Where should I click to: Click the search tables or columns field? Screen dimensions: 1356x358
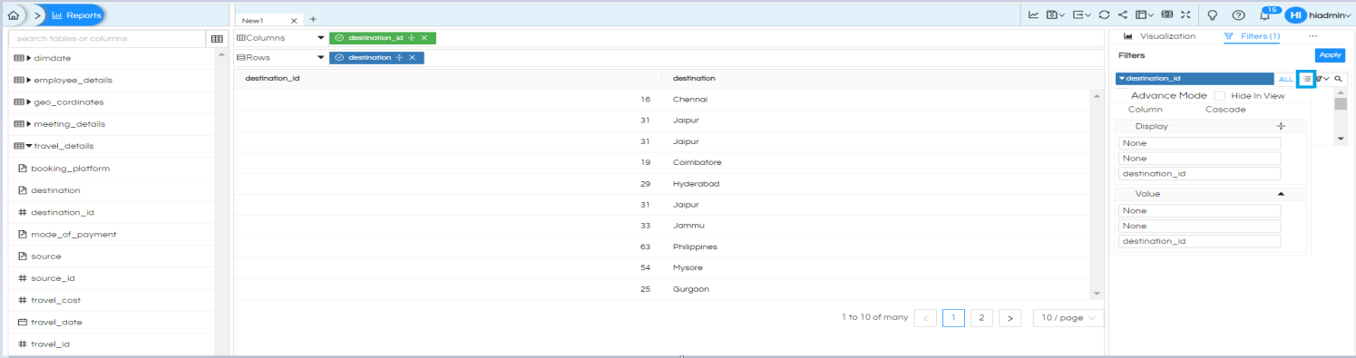(107, 39)
